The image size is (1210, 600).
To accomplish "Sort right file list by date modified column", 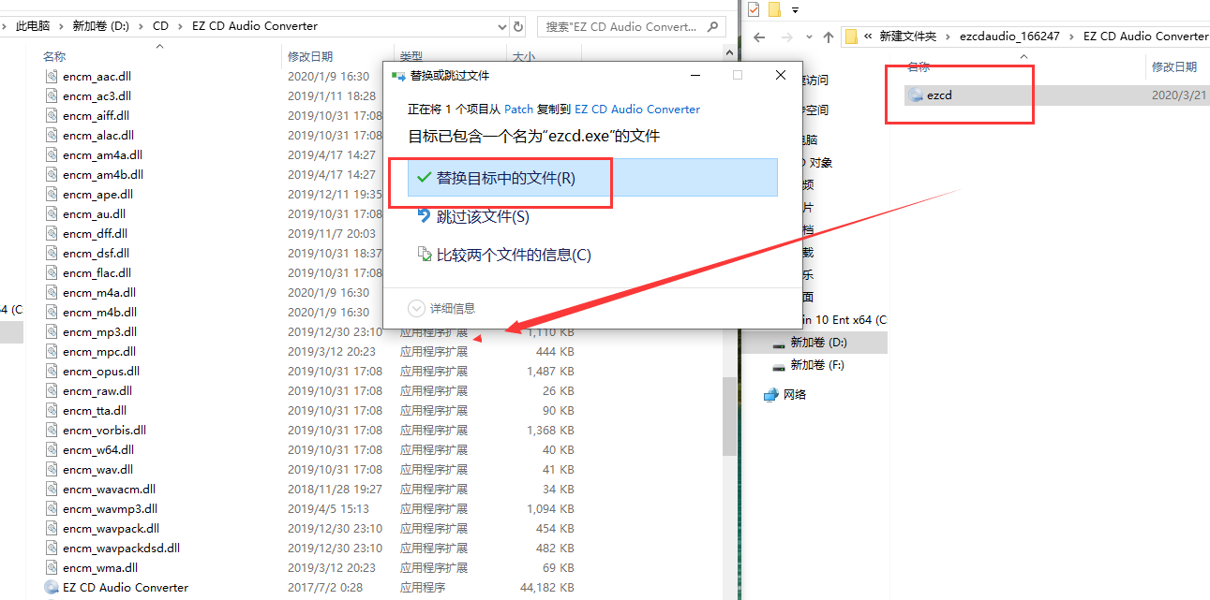I will (1174, 66).
